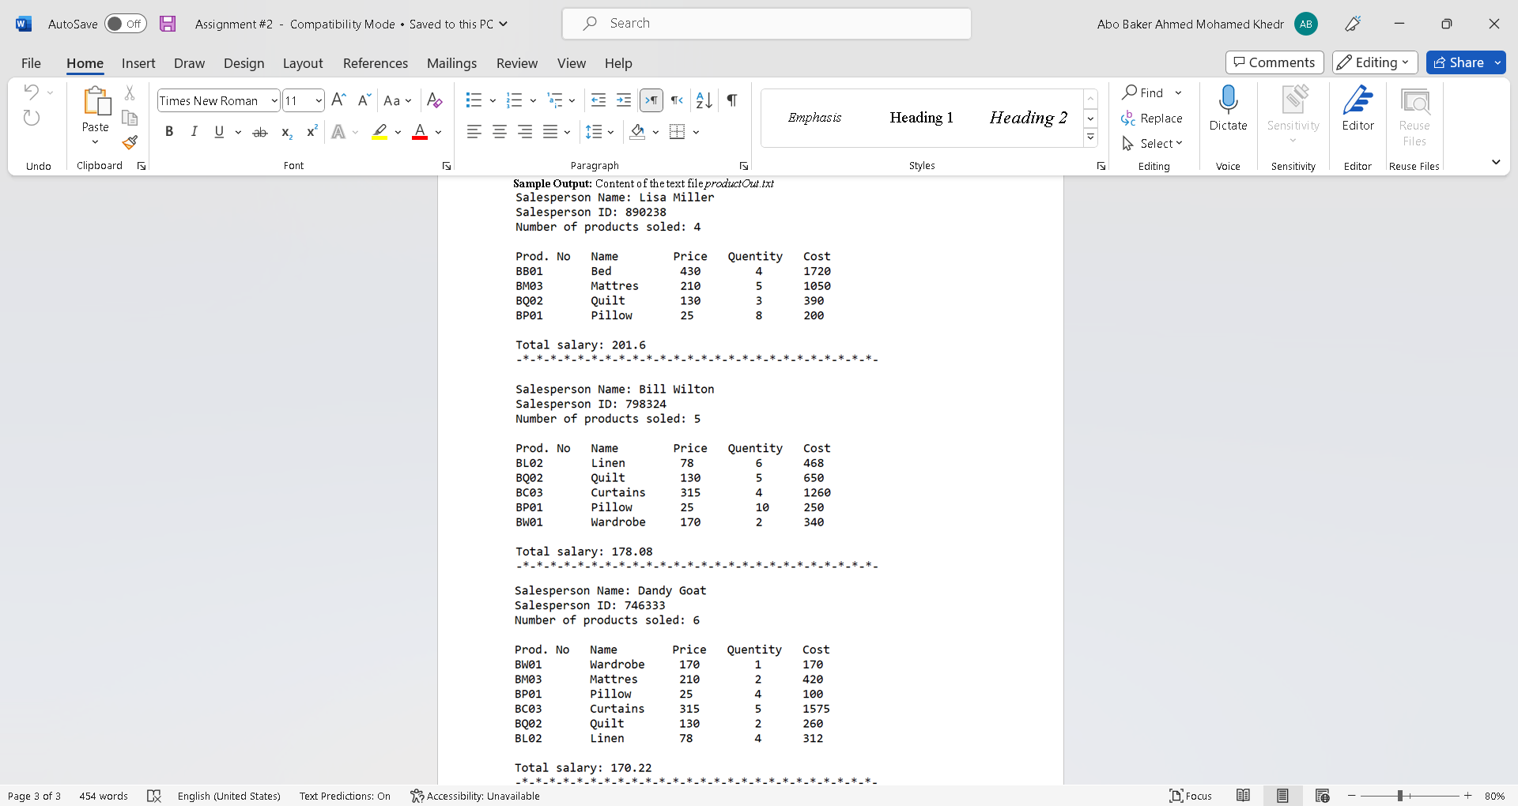Click Replace in Editing group
This screenshot has height=806, width=1518.
tap(1152, 119)
